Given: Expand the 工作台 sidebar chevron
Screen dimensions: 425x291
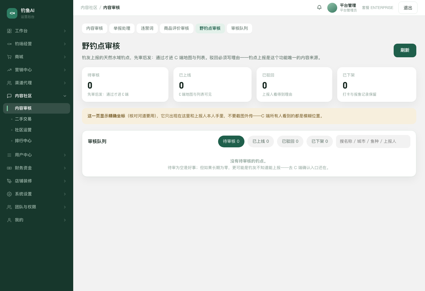Looking at the screenshot, I should click(x=65, y=31).
